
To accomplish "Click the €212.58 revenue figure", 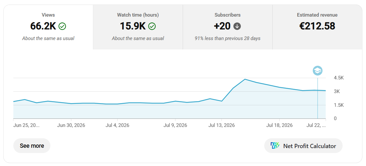I will tap(317, 26).
